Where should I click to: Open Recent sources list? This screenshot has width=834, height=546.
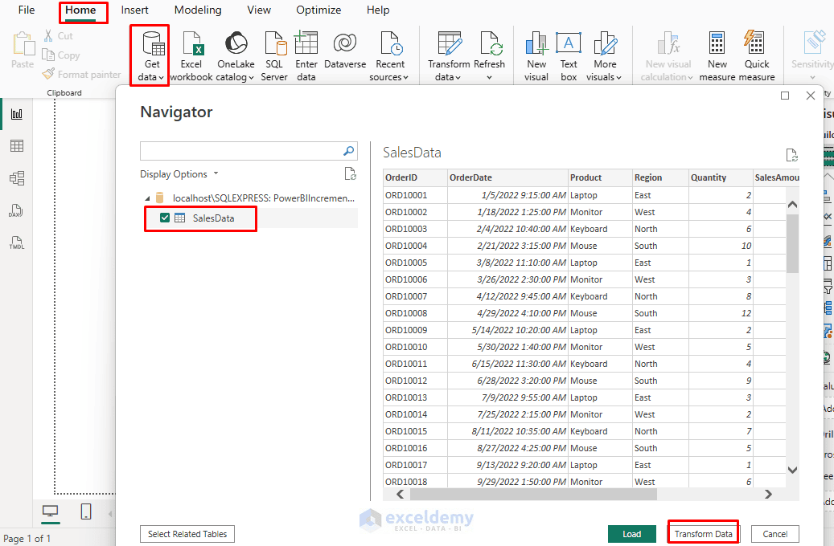[x=390, y=56]
